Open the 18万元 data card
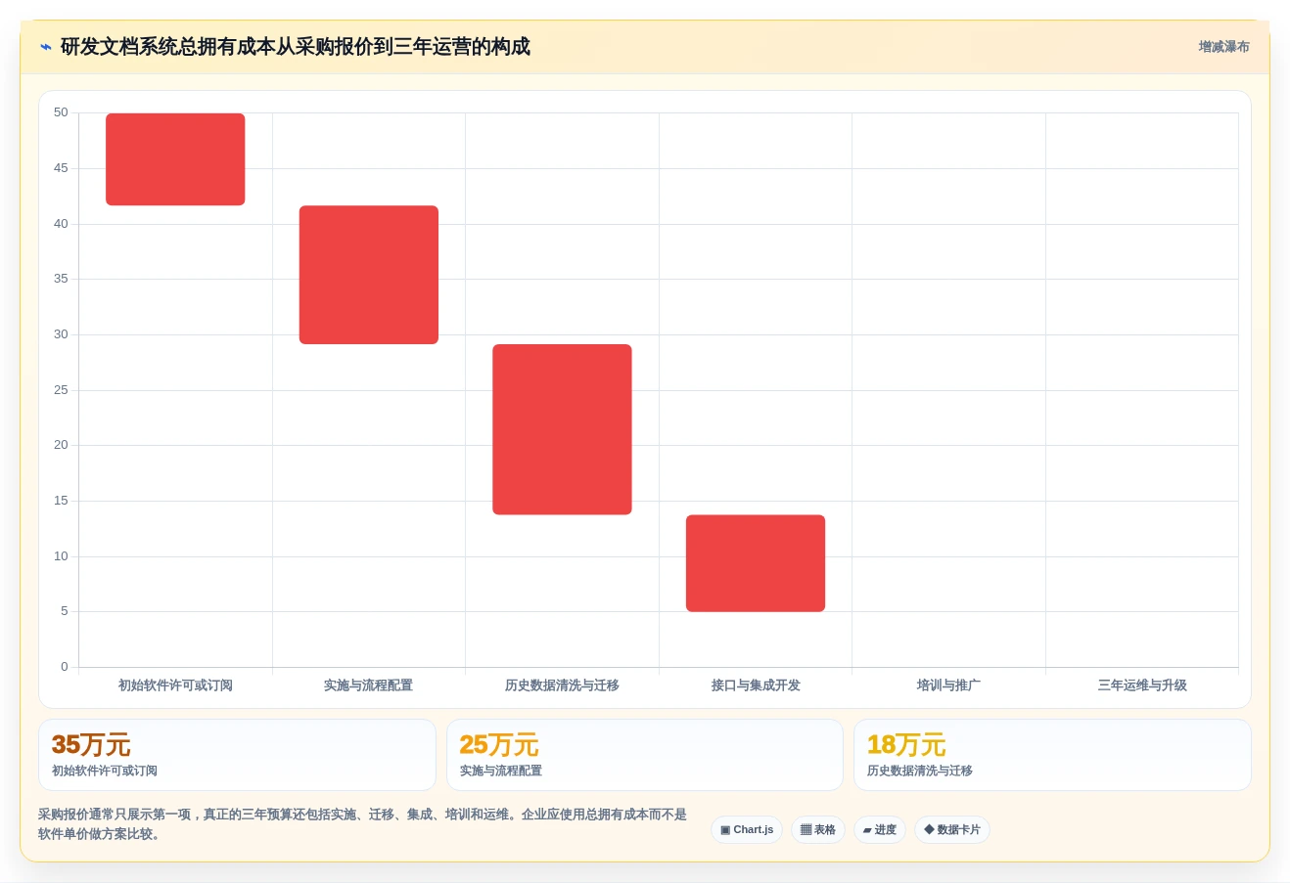Screen dimensions: 1290x883 coord(1052,755)
